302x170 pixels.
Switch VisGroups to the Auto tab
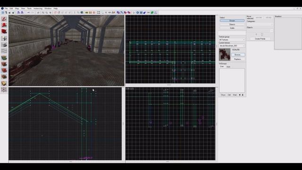tap(228, 67)
